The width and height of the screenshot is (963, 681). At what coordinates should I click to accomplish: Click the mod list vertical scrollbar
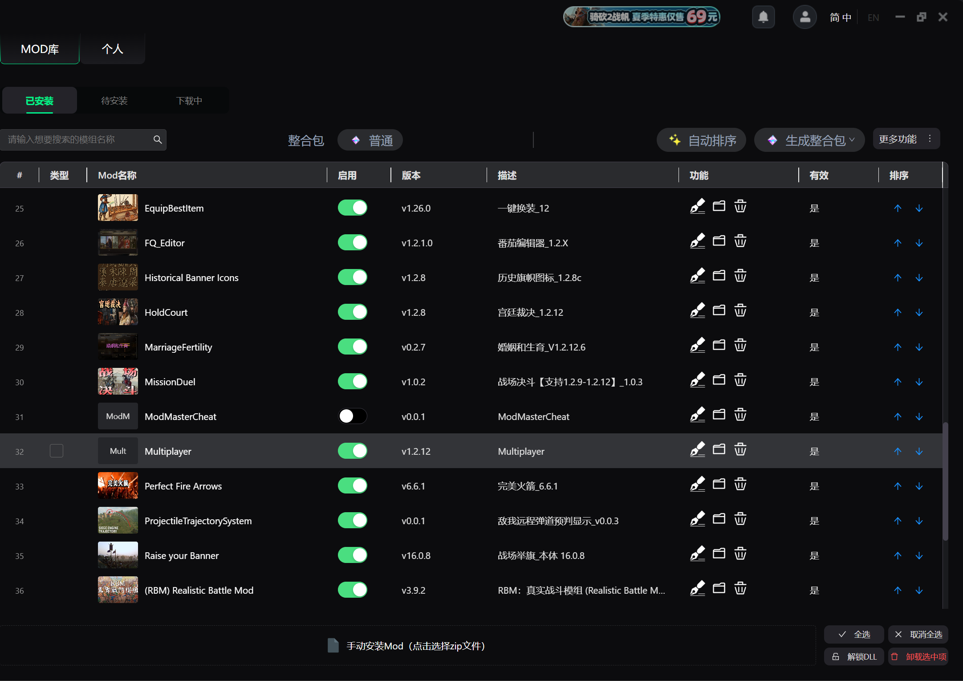[945, 481]
